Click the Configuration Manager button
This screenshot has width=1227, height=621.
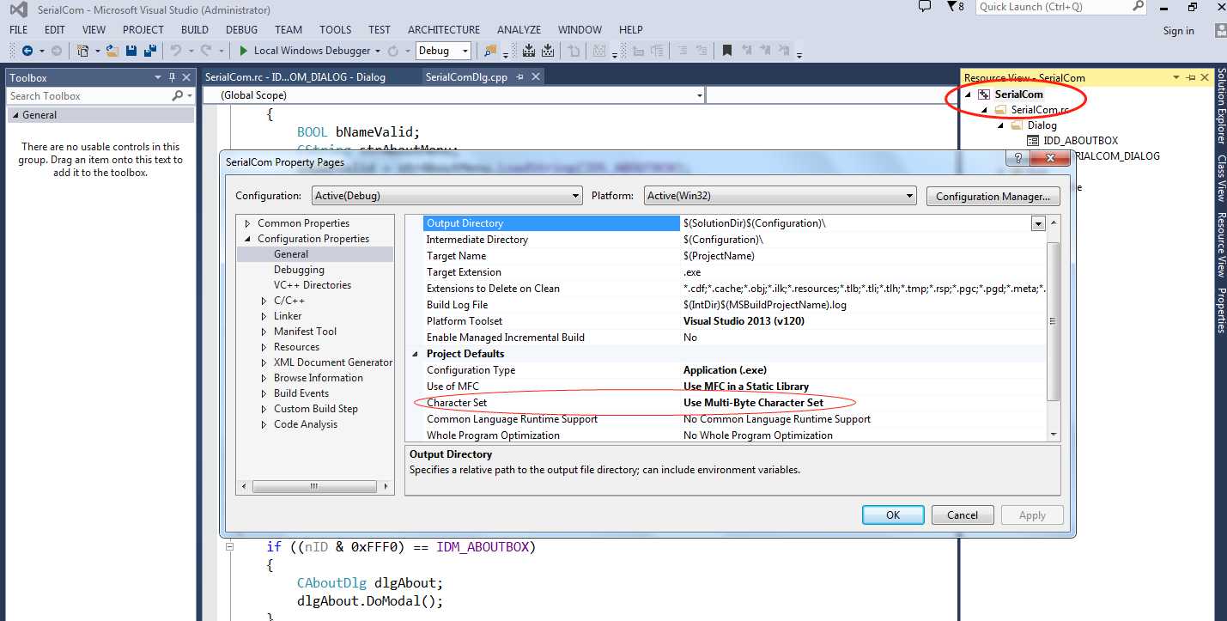(x=993, y=196)
